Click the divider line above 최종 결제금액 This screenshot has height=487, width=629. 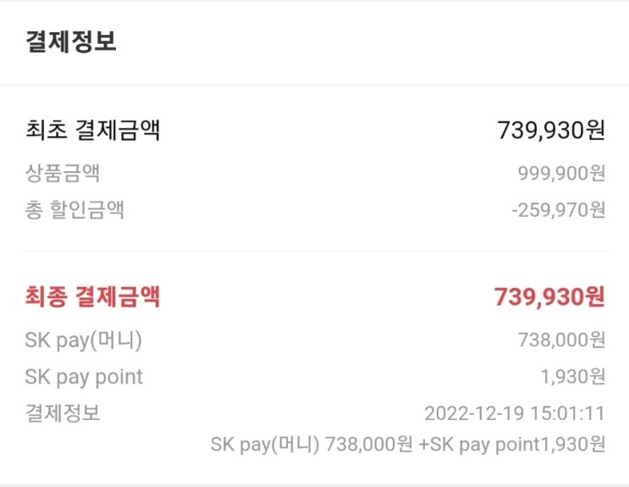coord(314,251)
